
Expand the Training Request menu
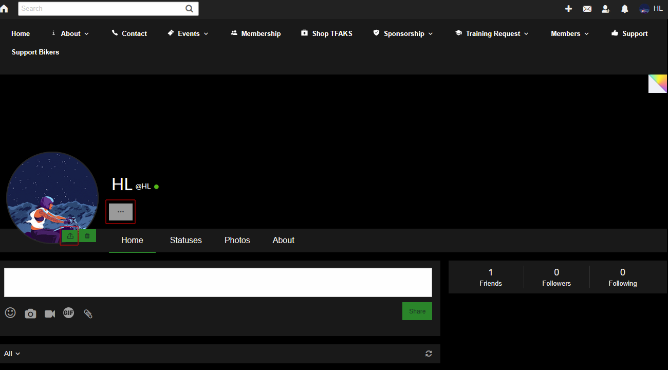tap(492, 33)
